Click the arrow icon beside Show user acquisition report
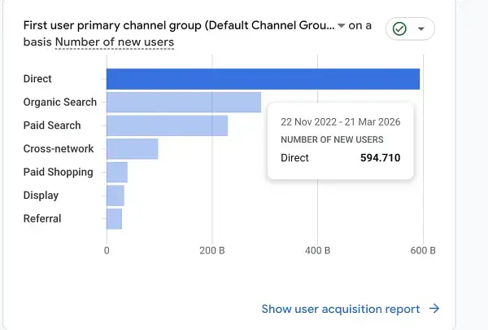This screenshot has width=488, height=330. [x=434, y=309]
